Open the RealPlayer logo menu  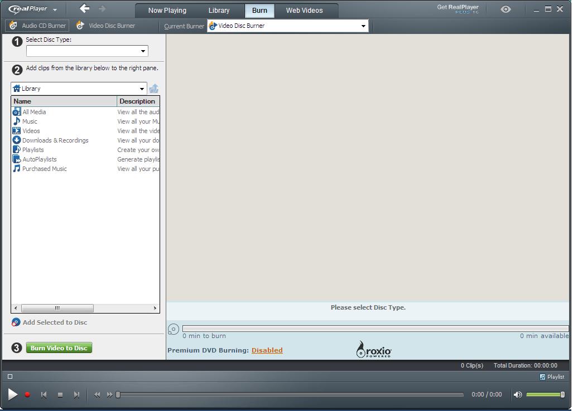[33, 9]
